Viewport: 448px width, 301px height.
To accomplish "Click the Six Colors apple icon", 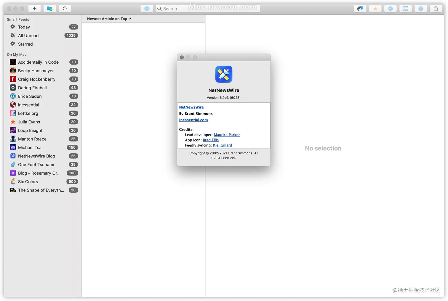I will point(13,181).
